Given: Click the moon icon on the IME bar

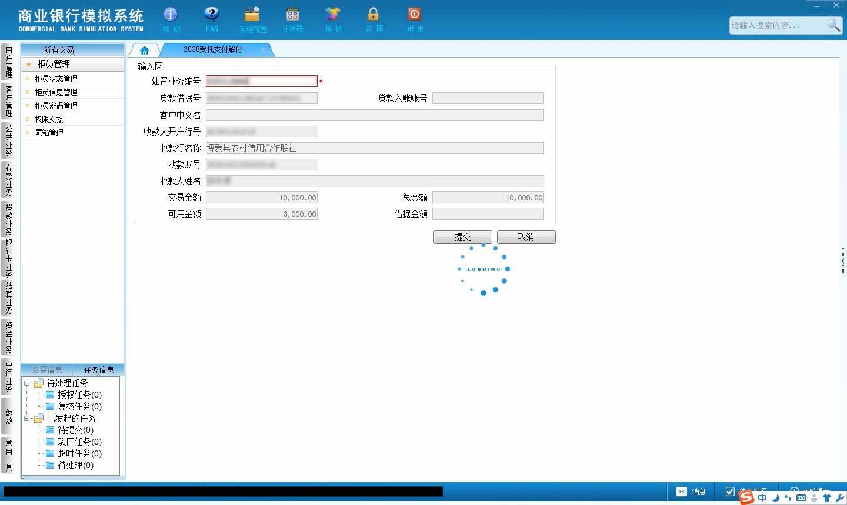Looking at the screenshot, I should point(775,498).
